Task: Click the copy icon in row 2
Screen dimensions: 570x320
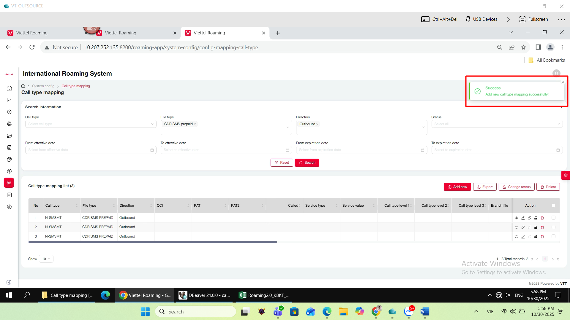Action: coord(529,227)
